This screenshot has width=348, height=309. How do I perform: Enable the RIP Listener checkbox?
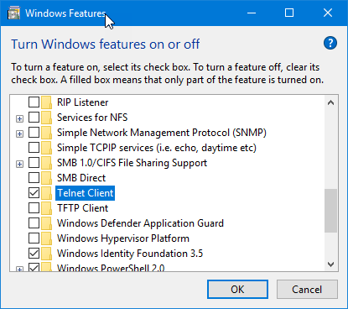pyautogui.click(x=34, y=102)
